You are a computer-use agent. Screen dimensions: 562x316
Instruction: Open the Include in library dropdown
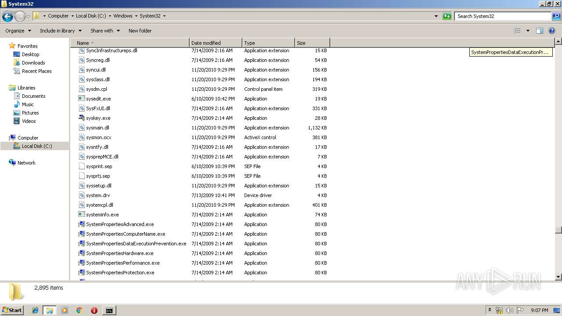(x=61, y=31)
